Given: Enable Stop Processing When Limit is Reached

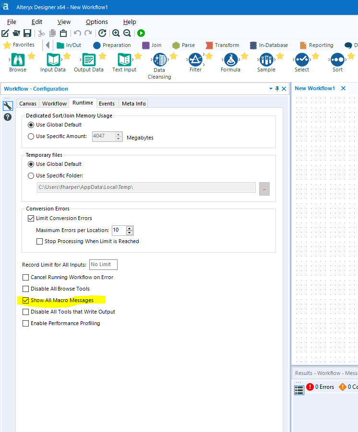Looking at the screenshot, I should (40, 241).
